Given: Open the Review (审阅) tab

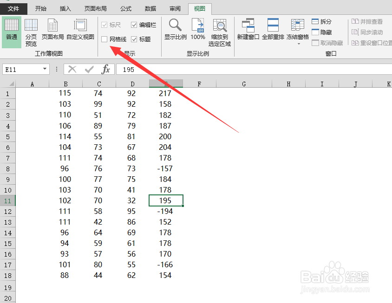Looking at the screenshot, I should (175, 9).
